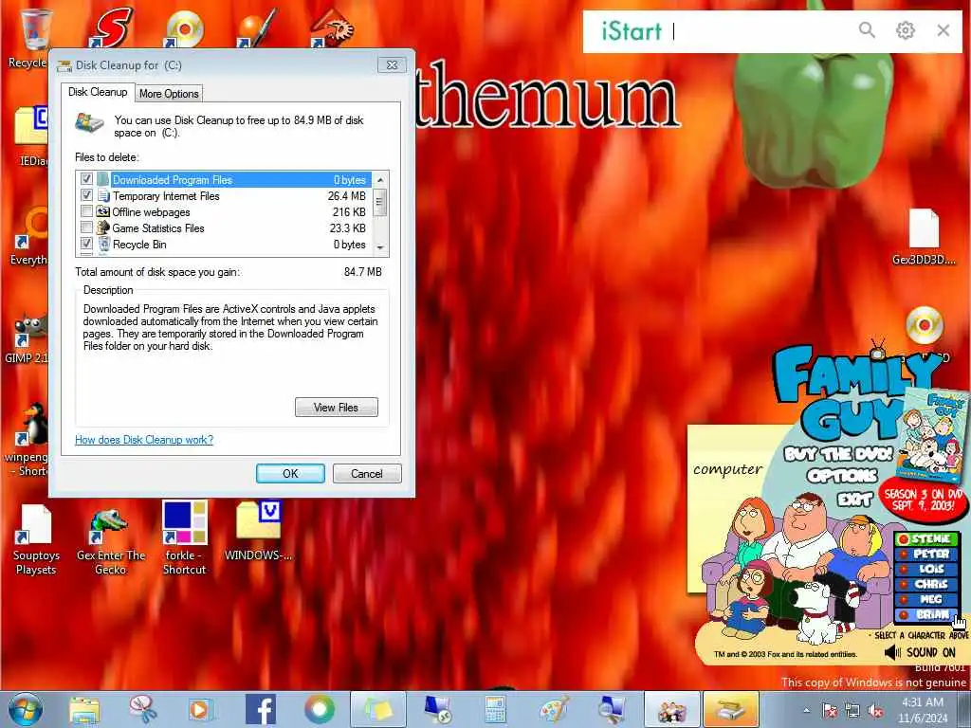
Task: Select Gex3DD3D file on desktop
Action: (x=924, y=237)
